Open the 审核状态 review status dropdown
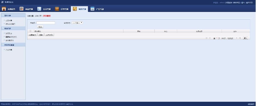 77,23
